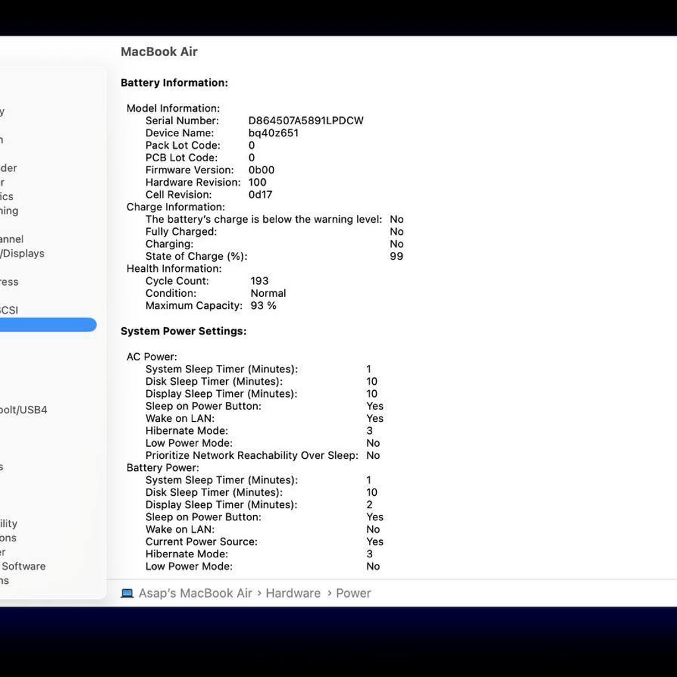This screenshot has height=677, width=677.
Task: Select Maximum Capacity value 93 %
Action: 263,305
